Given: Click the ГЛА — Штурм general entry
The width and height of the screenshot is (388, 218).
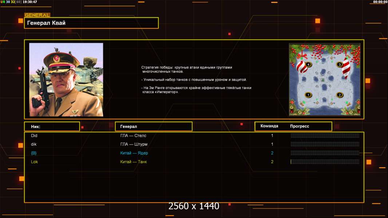Looking at the screenshot, I should [x=134, y=144].
